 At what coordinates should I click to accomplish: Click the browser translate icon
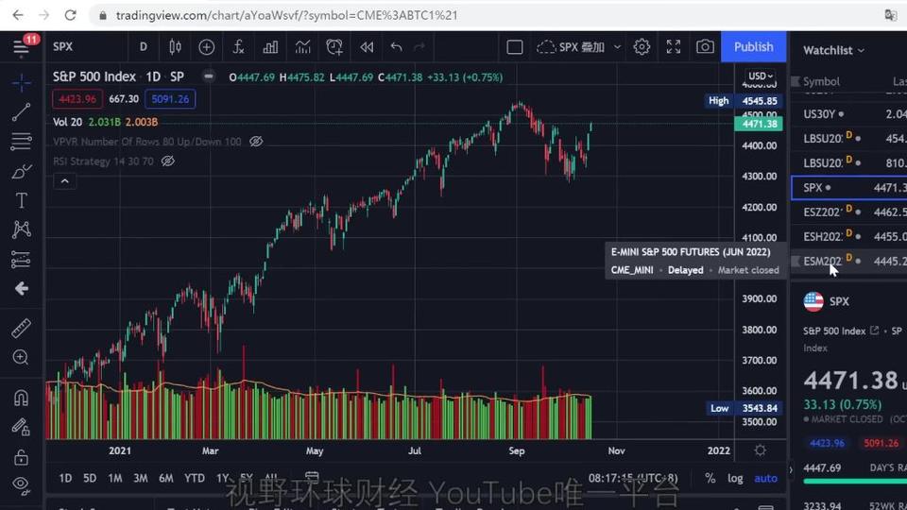coord(891,15)
